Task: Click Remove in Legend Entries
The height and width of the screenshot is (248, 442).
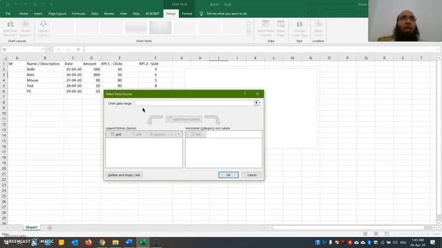Action: pos(158,134)
